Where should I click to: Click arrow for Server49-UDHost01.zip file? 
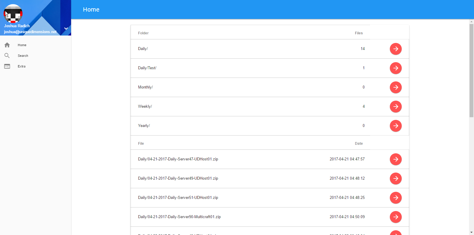click(x=395, y=178)
